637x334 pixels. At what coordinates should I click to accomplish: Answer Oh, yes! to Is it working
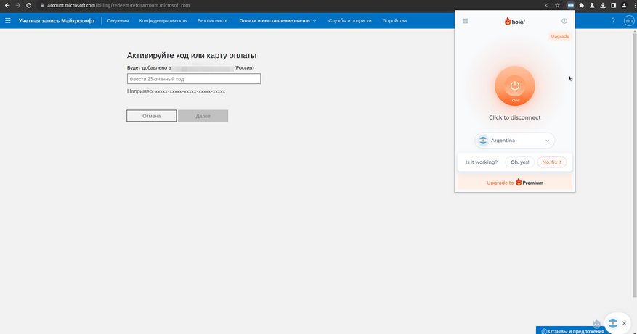519,162
